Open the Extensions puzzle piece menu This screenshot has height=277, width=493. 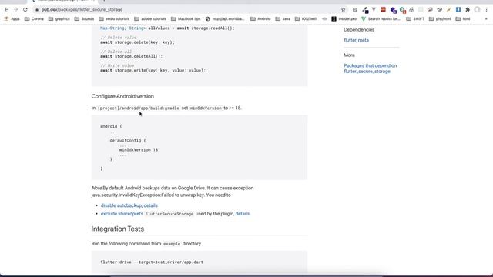[468, 10]
